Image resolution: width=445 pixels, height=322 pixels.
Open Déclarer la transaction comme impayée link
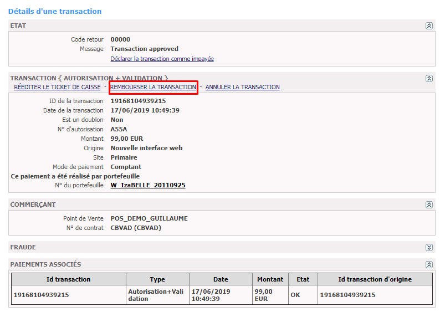point(162,59)
